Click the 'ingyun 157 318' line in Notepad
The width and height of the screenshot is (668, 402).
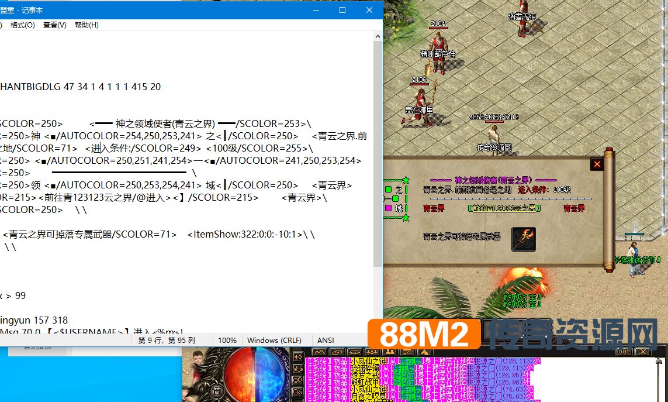(x=34, y=321)
